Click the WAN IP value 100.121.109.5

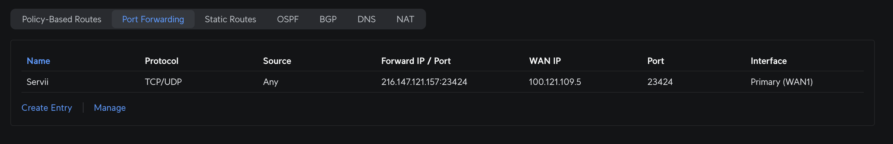coord(555,82)
